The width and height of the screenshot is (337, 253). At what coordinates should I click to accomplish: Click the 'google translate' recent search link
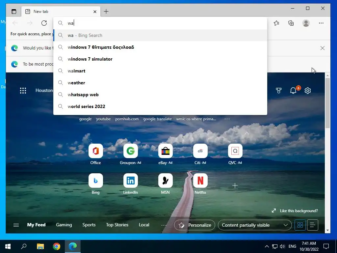(158, 119)
